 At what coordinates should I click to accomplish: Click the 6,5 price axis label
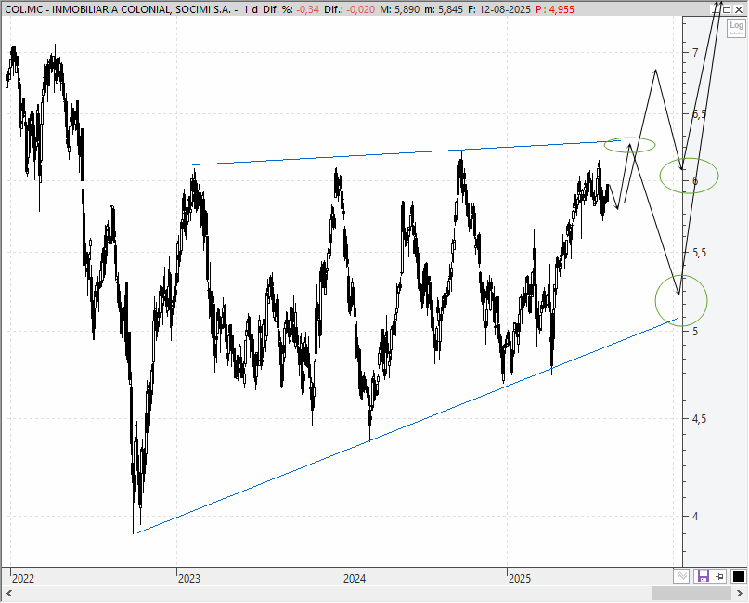(x=699, y=113)
